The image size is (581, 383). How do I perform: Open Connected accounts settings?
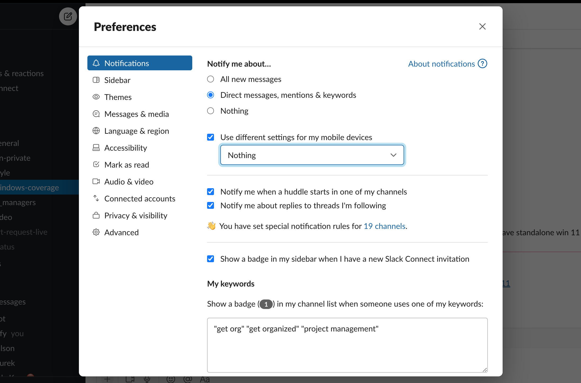pyautogui.click(x=140, y=198)
